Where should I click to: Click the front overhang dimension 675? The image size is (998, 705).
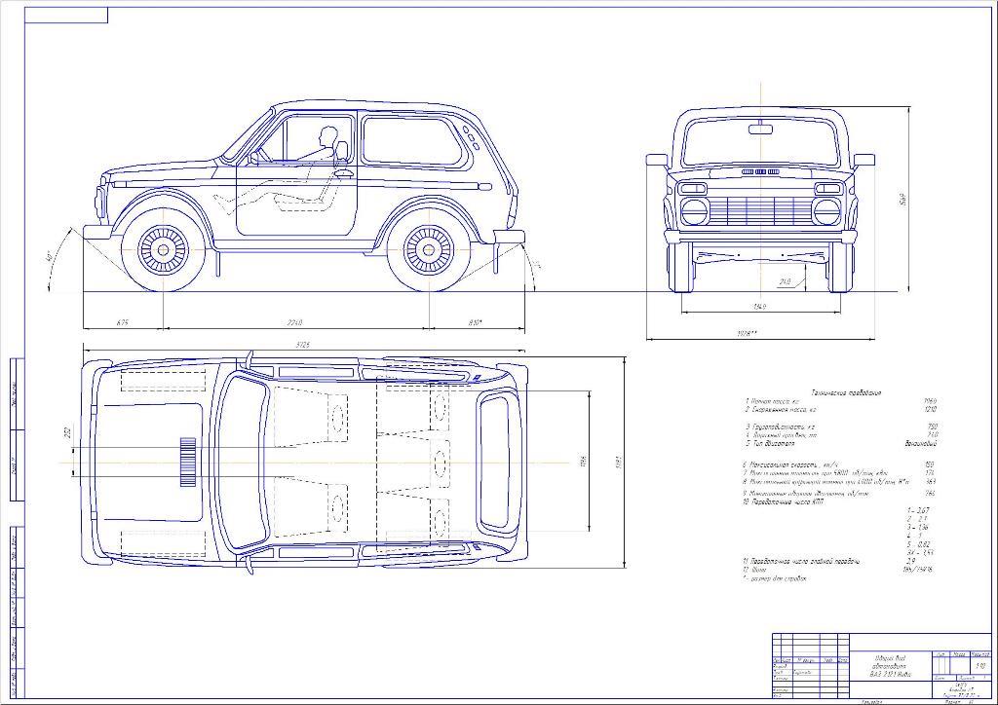(x=122, y=322)
